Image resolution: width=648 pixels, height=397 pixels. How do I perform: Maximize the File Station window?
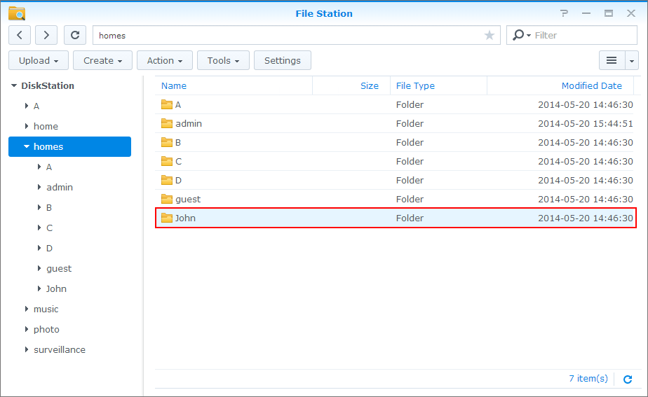click(x=608, y=13)
